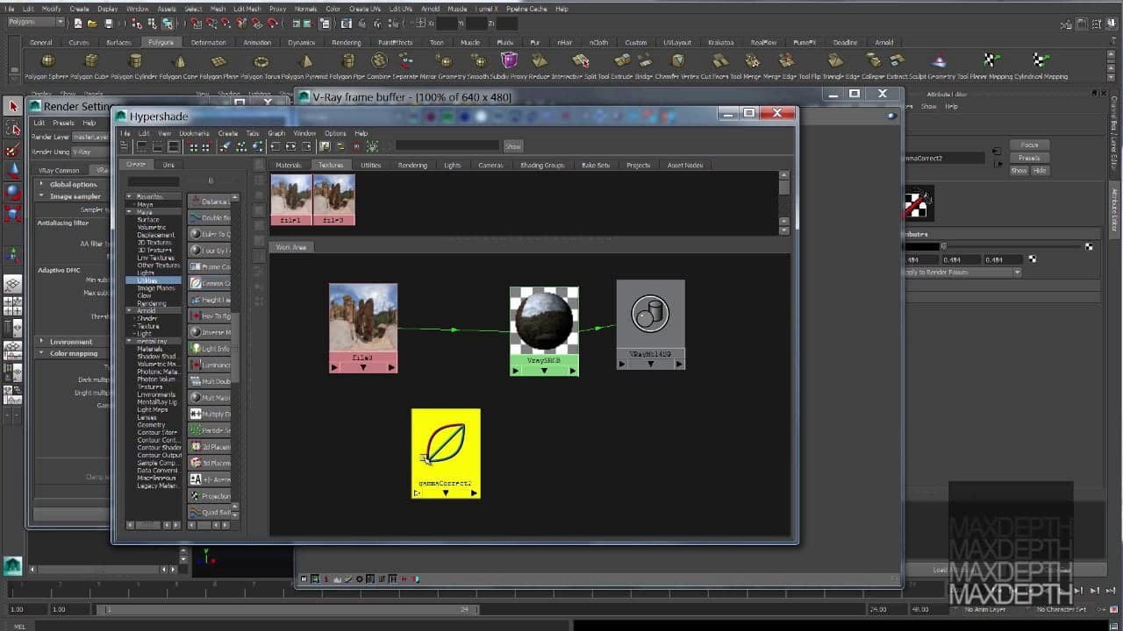Open the Hypershade Bookmarks menu
1123x631 pixels.
click(x=194, y=133)
